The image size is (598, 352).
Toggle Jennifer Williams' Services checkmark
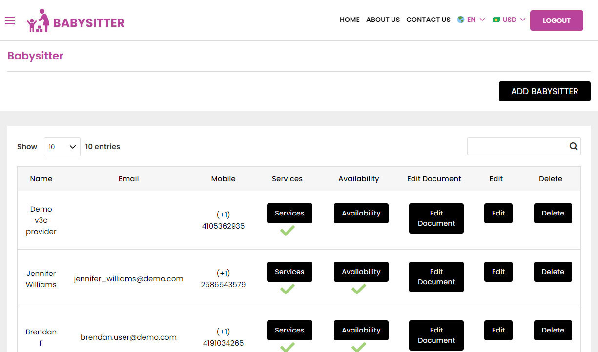coord(288,289)
